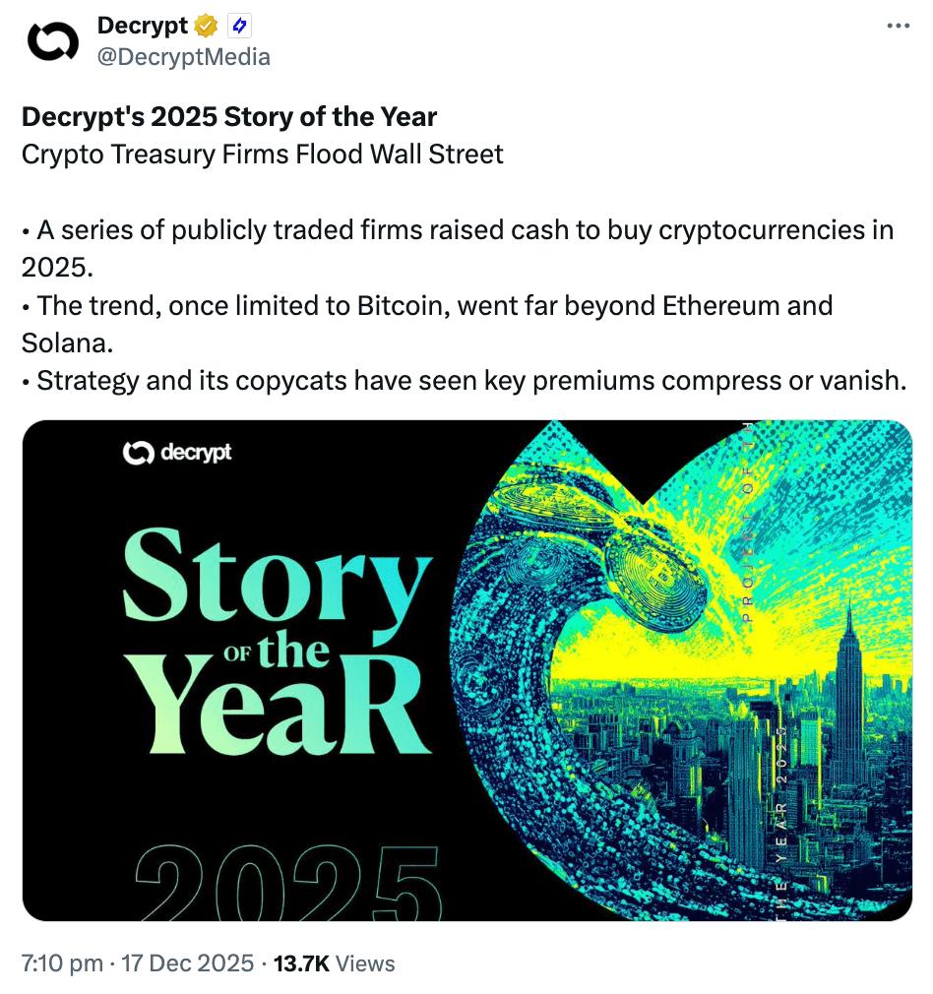
Task: Click the bold 2025 Story of the Year headline
Action: pyautogui.click(x=229, y=117)
